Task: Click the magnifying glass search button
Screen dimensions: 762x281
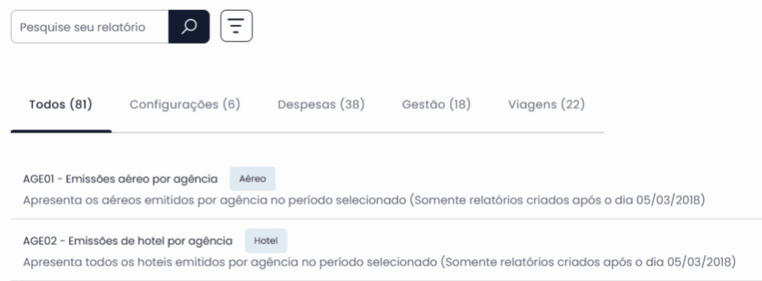Action: [x=189, y=27]
